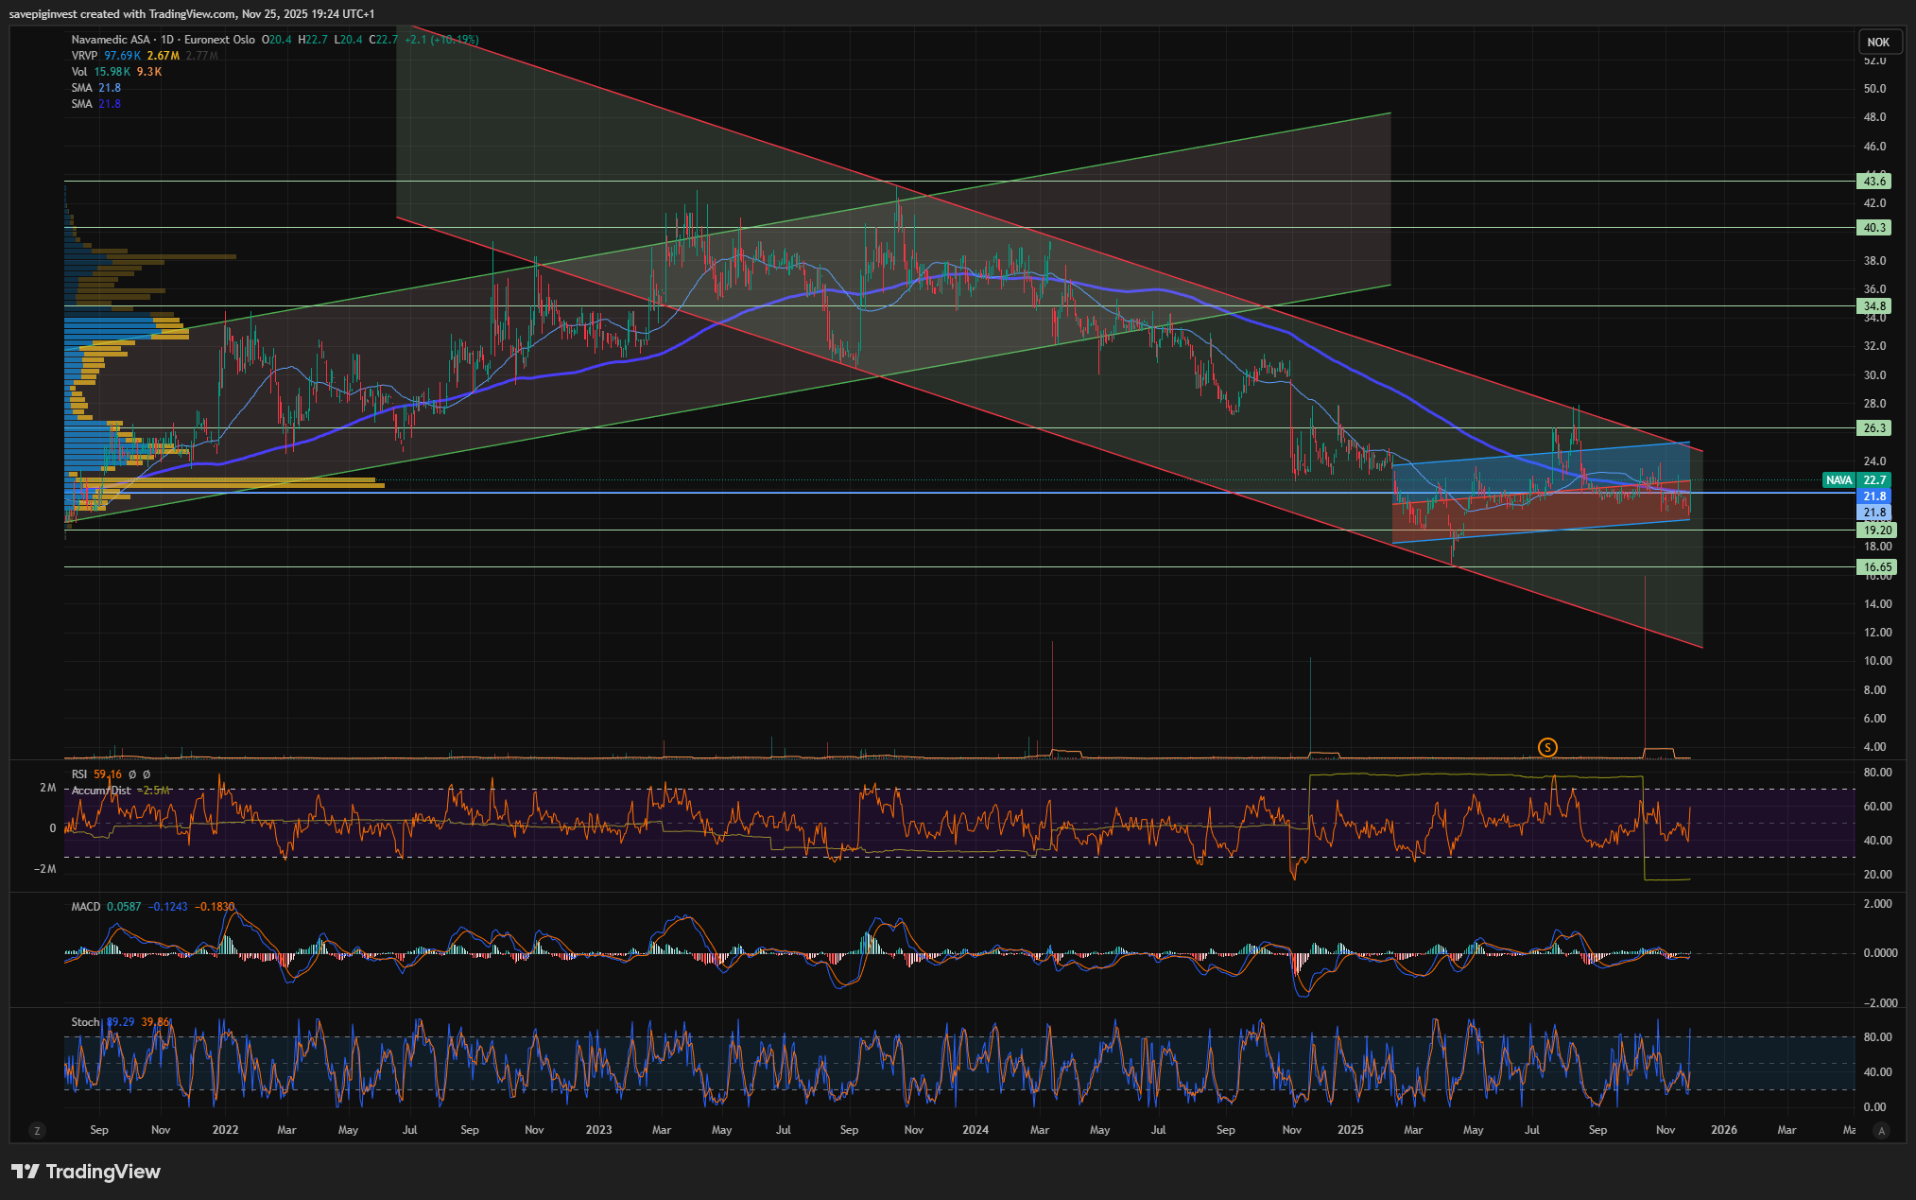This screenshot has height=1200, width=1916.
Task: Click the 43.6 horizontal line price tag
Action: (1874, 181)
